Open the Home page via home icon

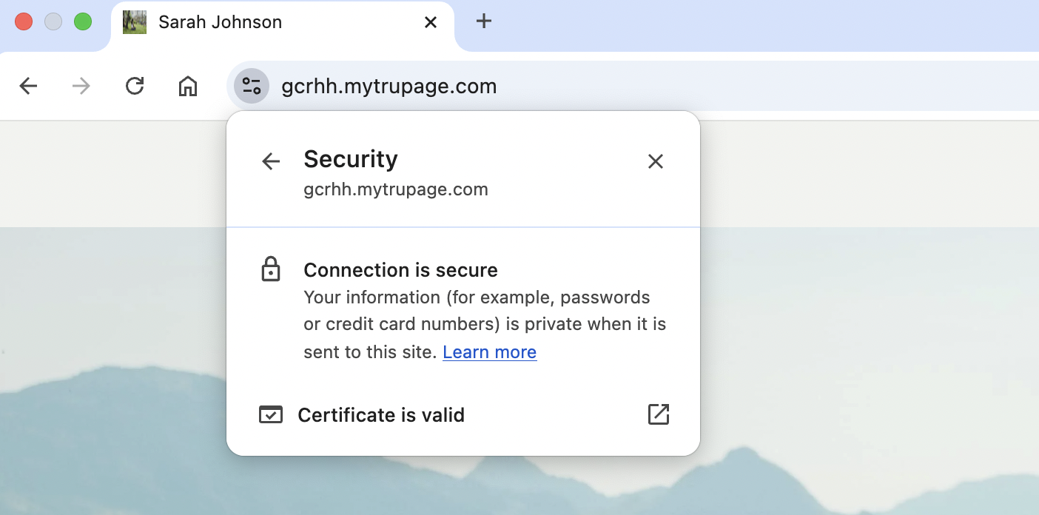[187, 86]
